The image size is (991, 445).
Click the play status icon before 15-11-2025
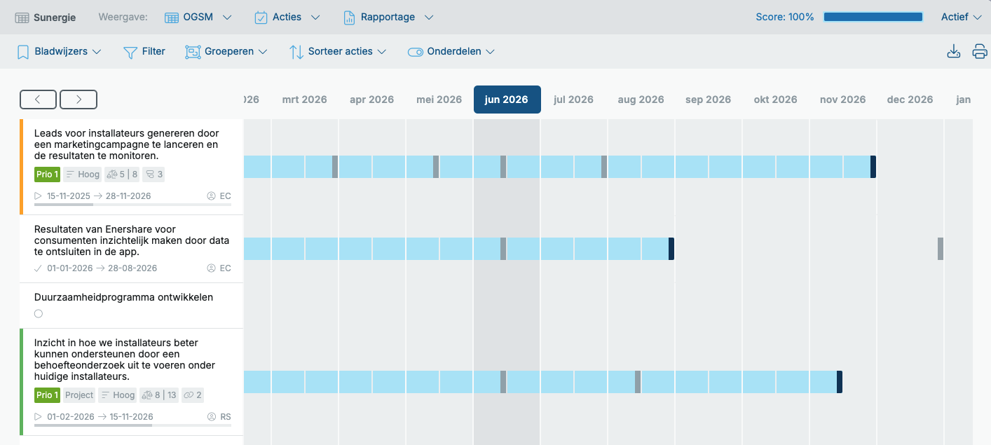39,196
